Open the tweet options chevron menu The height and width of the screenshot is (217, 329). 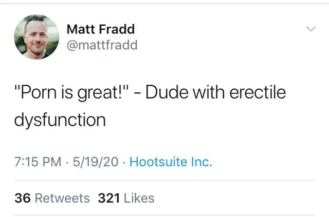[x=311, y=29]
